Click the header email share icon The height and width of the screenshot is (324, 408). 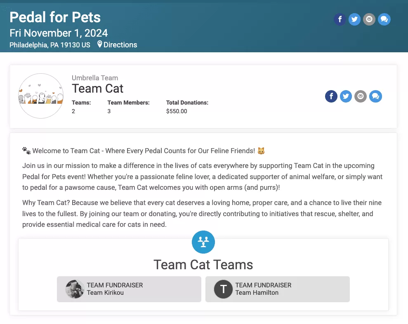click(369, 19)
